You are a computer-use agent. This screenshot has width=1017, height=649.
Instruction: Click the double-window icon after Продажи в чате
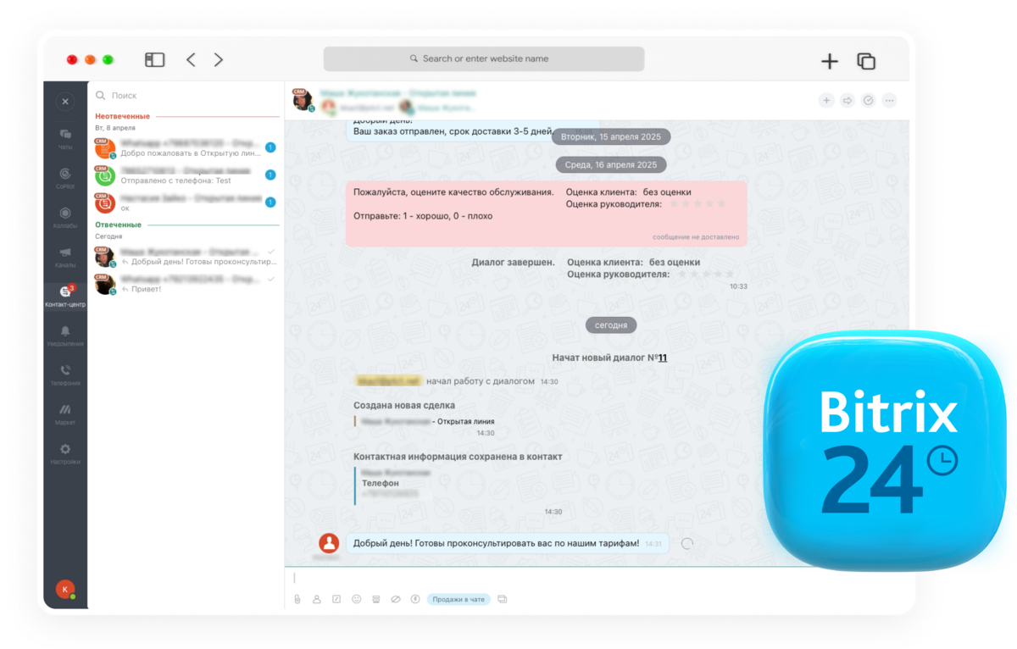[x=503, y=599]
